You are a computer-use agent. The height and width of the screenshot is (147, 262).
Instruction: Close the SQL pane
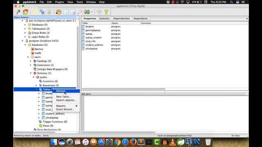tap(247, 94)
